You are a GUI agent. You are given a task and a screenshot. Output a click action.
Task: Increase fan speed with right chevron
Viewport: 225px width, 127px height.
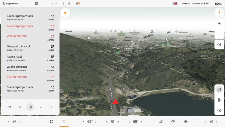pyautogui.click(x=118, y=122)
